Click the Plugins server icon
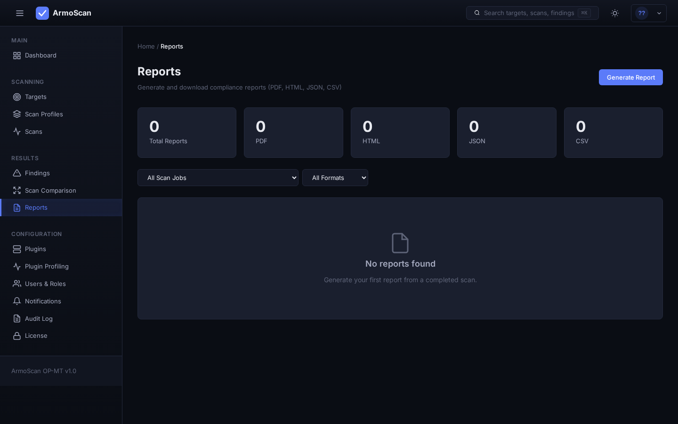 click(x=17, y=249)
